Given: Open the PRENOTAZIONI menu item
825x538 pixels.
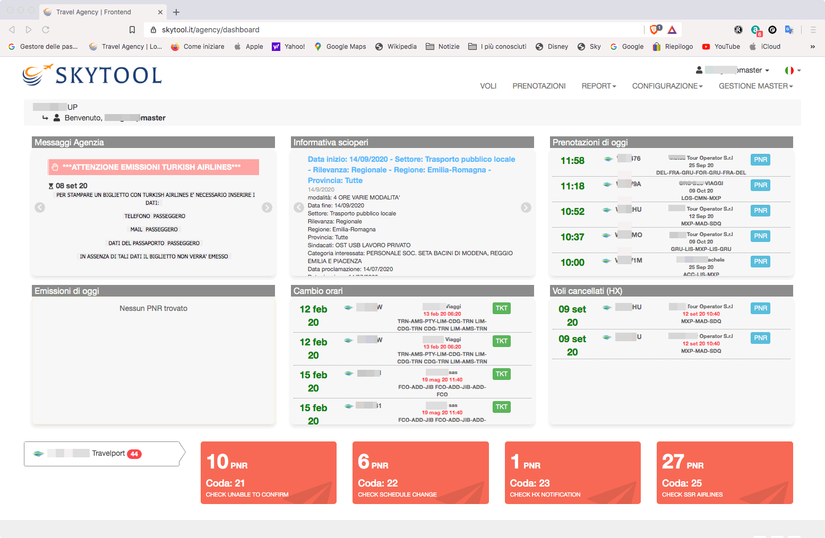Looking at the screenshot, I should click(x=539, y=86).
